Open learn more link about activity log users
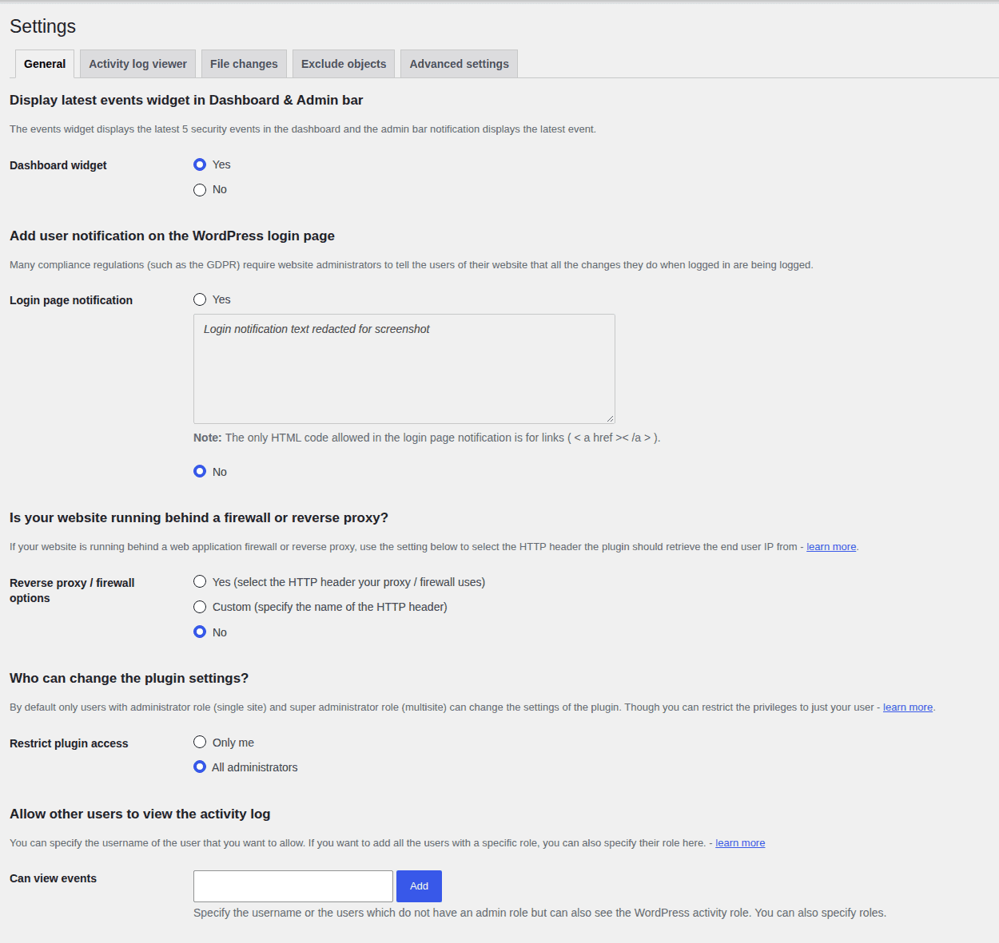 pyautogui.click(x=740, y=843)
